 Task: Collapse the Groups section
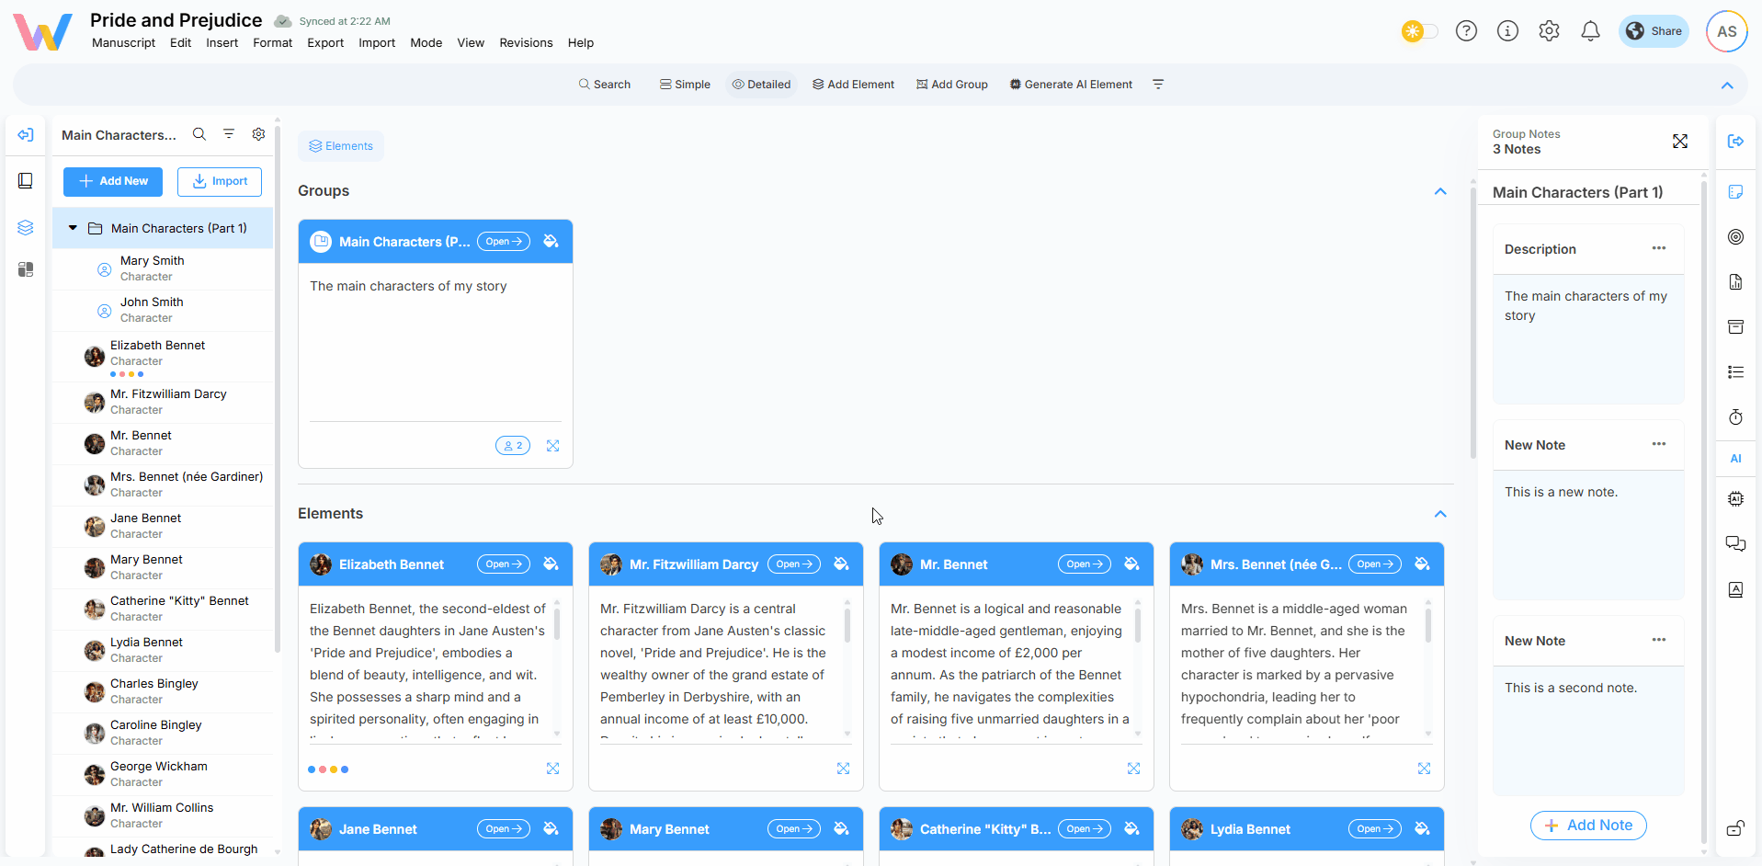point(1440,191)
